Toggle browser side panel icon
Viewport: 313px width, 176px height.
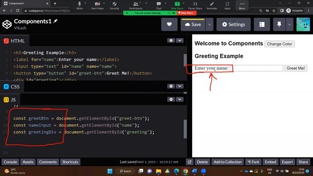(282, 11)
